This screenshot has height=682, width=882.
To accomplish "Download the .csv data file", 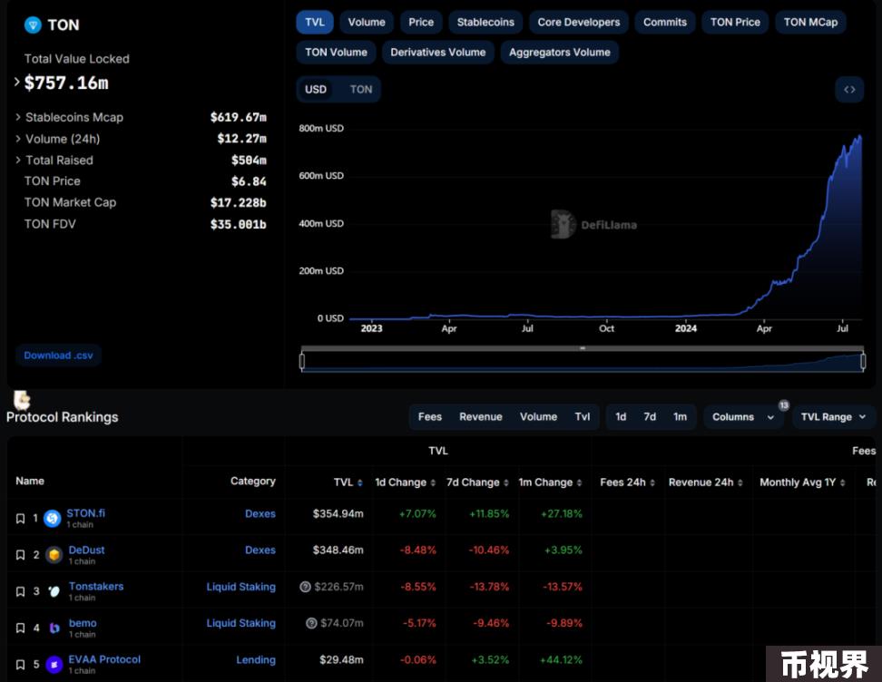I will pyautogui.click(x=58, y=356).
